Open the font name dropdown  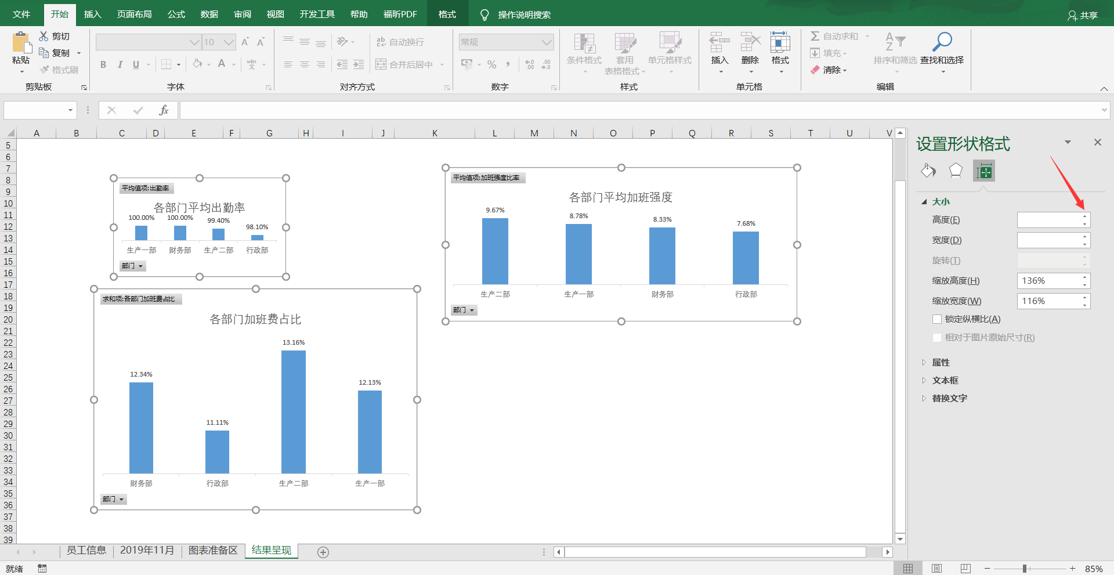[x=194, y=42]
